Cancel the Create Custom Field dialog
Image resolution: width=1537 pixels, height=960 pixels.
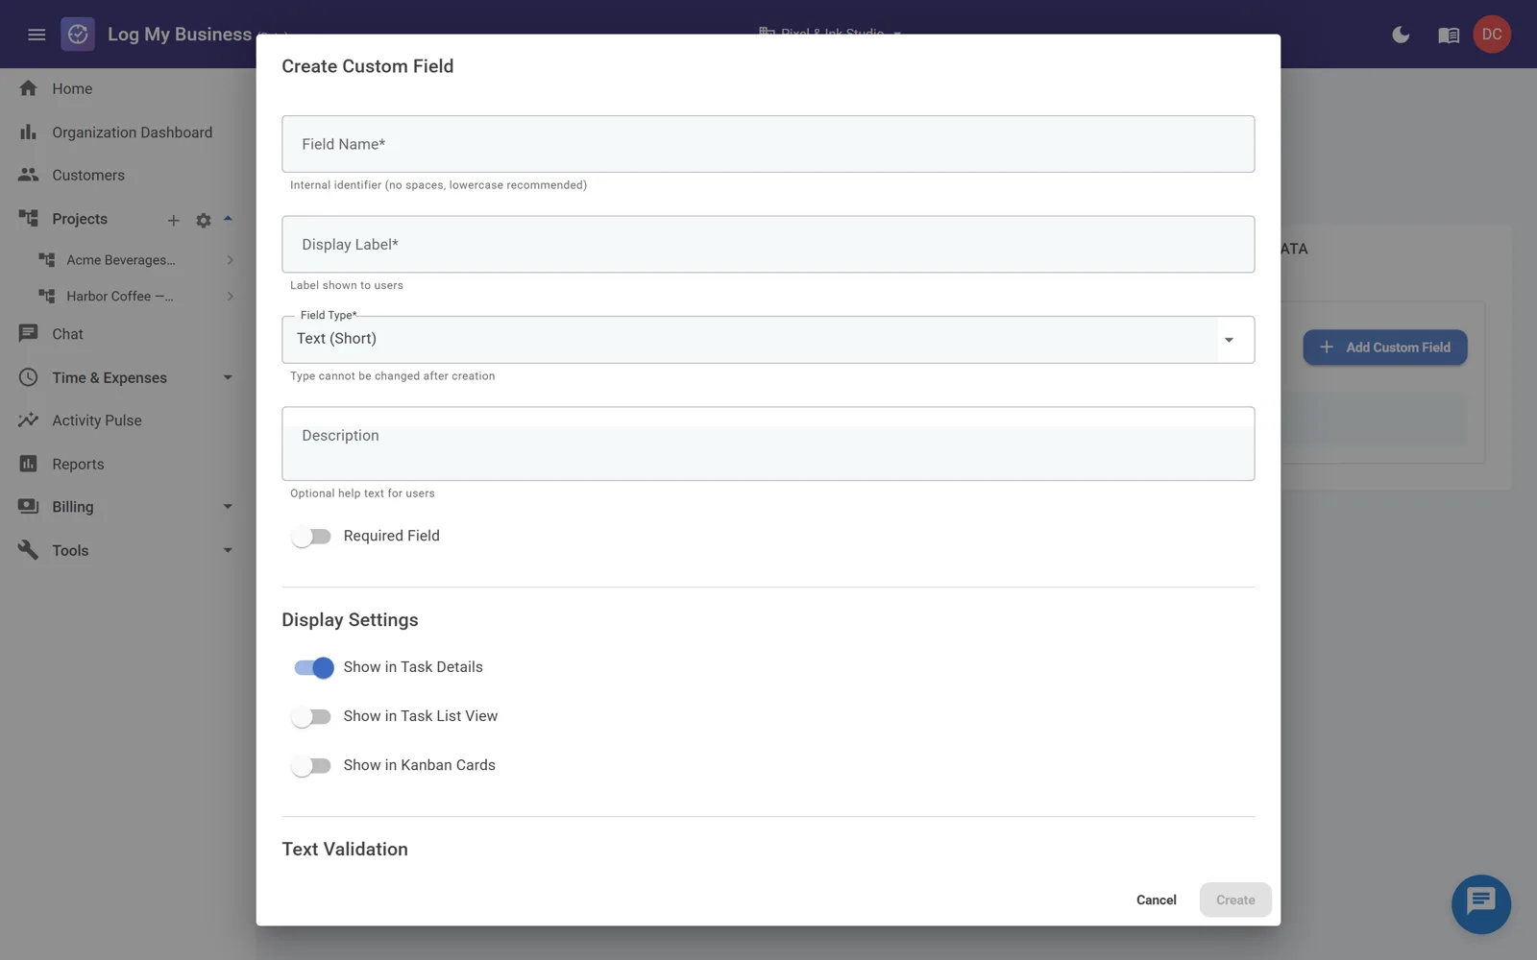point(1156,900)
